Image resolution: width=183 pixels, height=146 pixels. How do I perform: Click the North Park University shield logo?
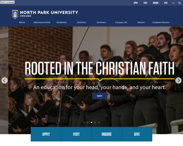15,14
